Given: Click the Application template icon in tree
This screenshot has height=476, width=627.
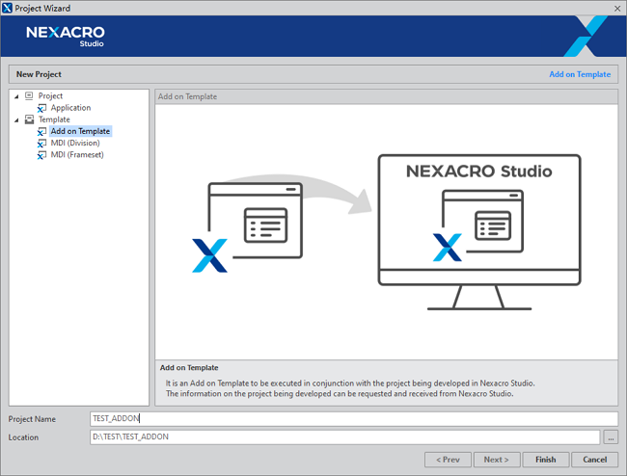Looking at the screenshot, I should 41,108.
